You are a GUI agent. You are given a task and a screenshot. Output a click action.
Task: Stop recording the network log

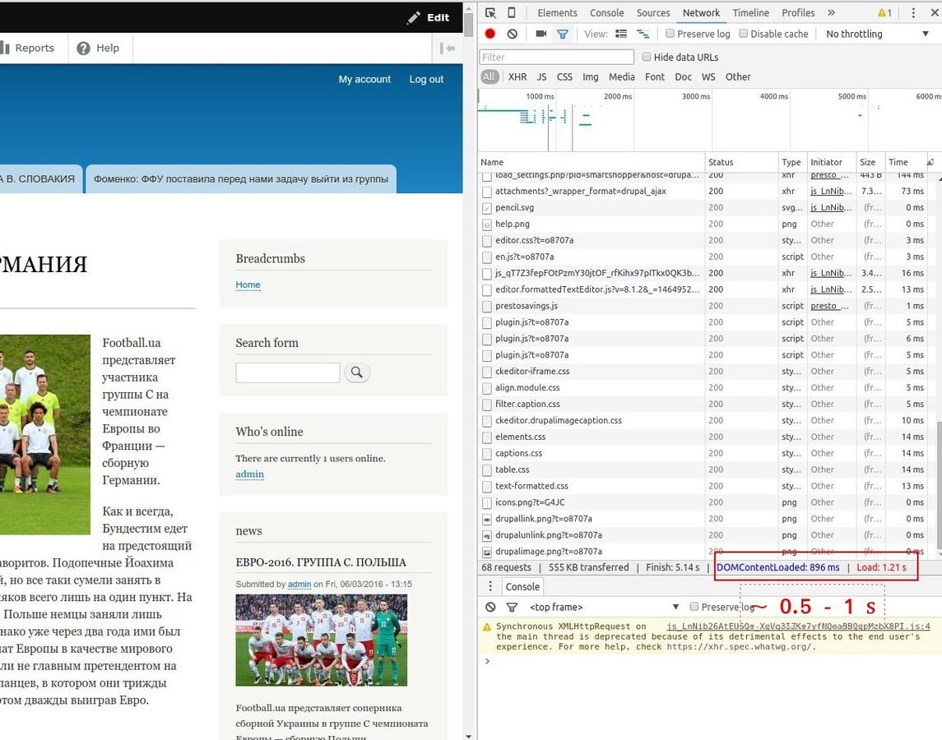[490, 34]
